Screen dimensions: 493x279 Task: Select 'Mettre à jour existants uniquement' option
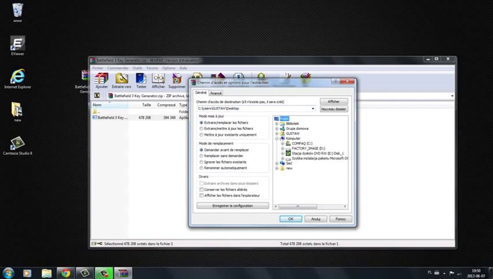point(201,135)
